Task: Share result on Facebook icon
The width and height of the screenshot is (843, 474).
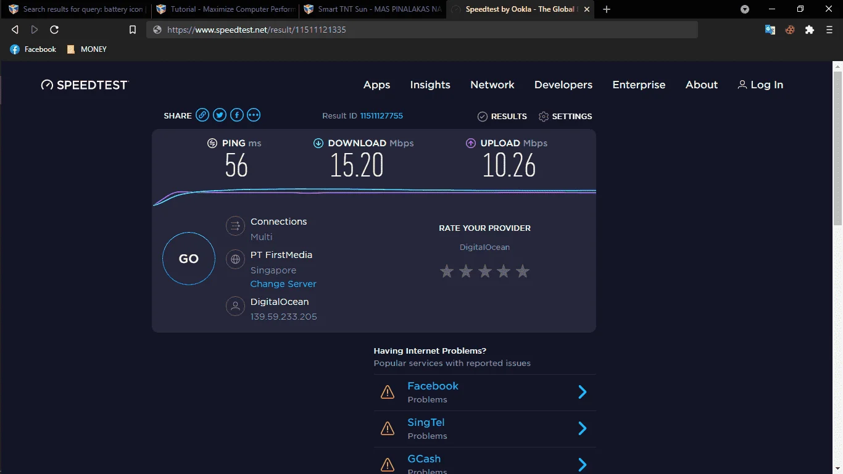Action: point(237,115)
